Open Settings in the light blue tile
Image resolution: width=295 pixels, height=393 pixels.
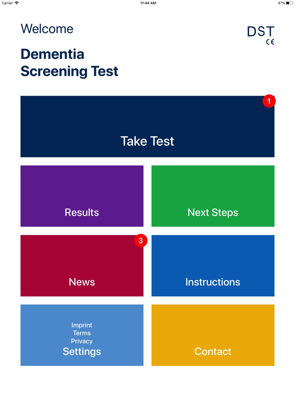(x=82, y=351)
